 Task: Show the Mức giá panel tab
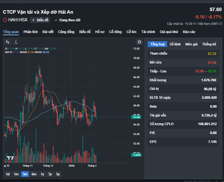pyautogui.click(x=191, y=44)
